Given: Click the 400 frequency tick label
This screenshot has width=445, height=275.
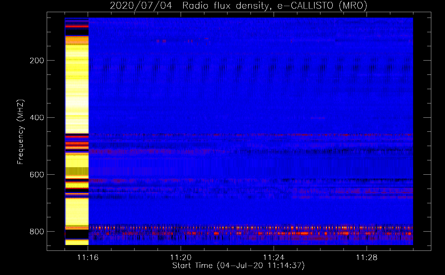Looking at the screenshot, I should pos(37,118).
